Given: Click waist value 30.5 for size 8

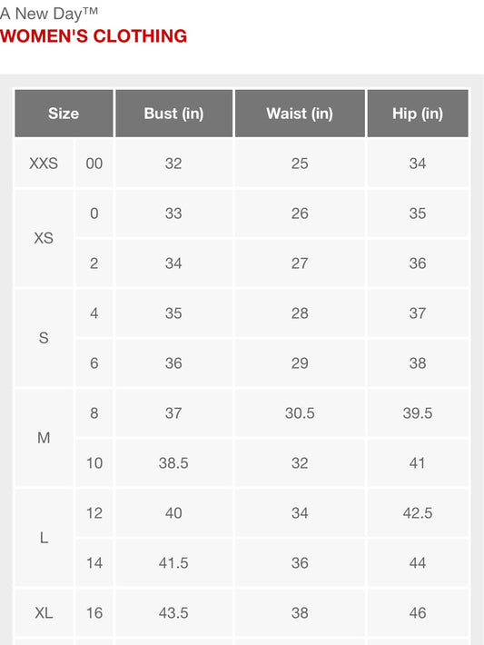Looking at the screenshot, I should pos(300,413).
